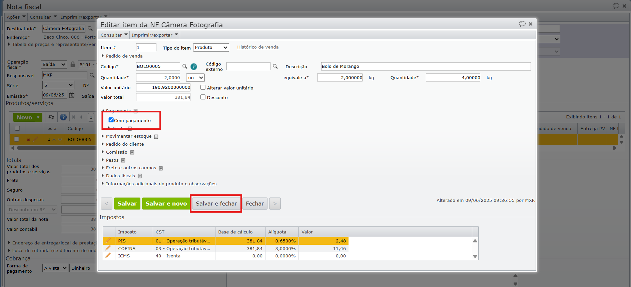Enable Alterar valor unitário checkbox

203,87
